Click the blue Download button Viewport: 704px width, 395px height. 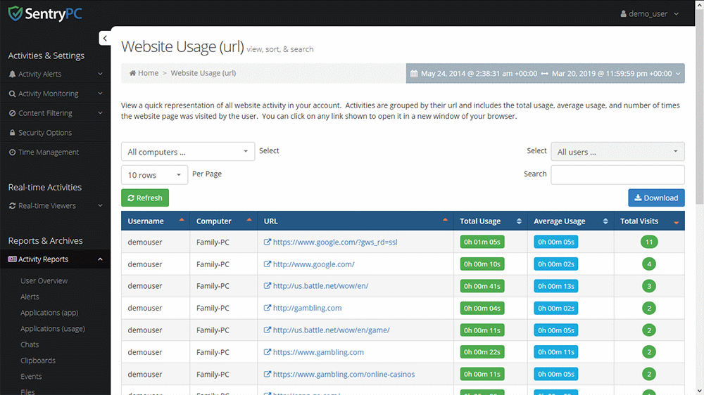pos(656,198)
